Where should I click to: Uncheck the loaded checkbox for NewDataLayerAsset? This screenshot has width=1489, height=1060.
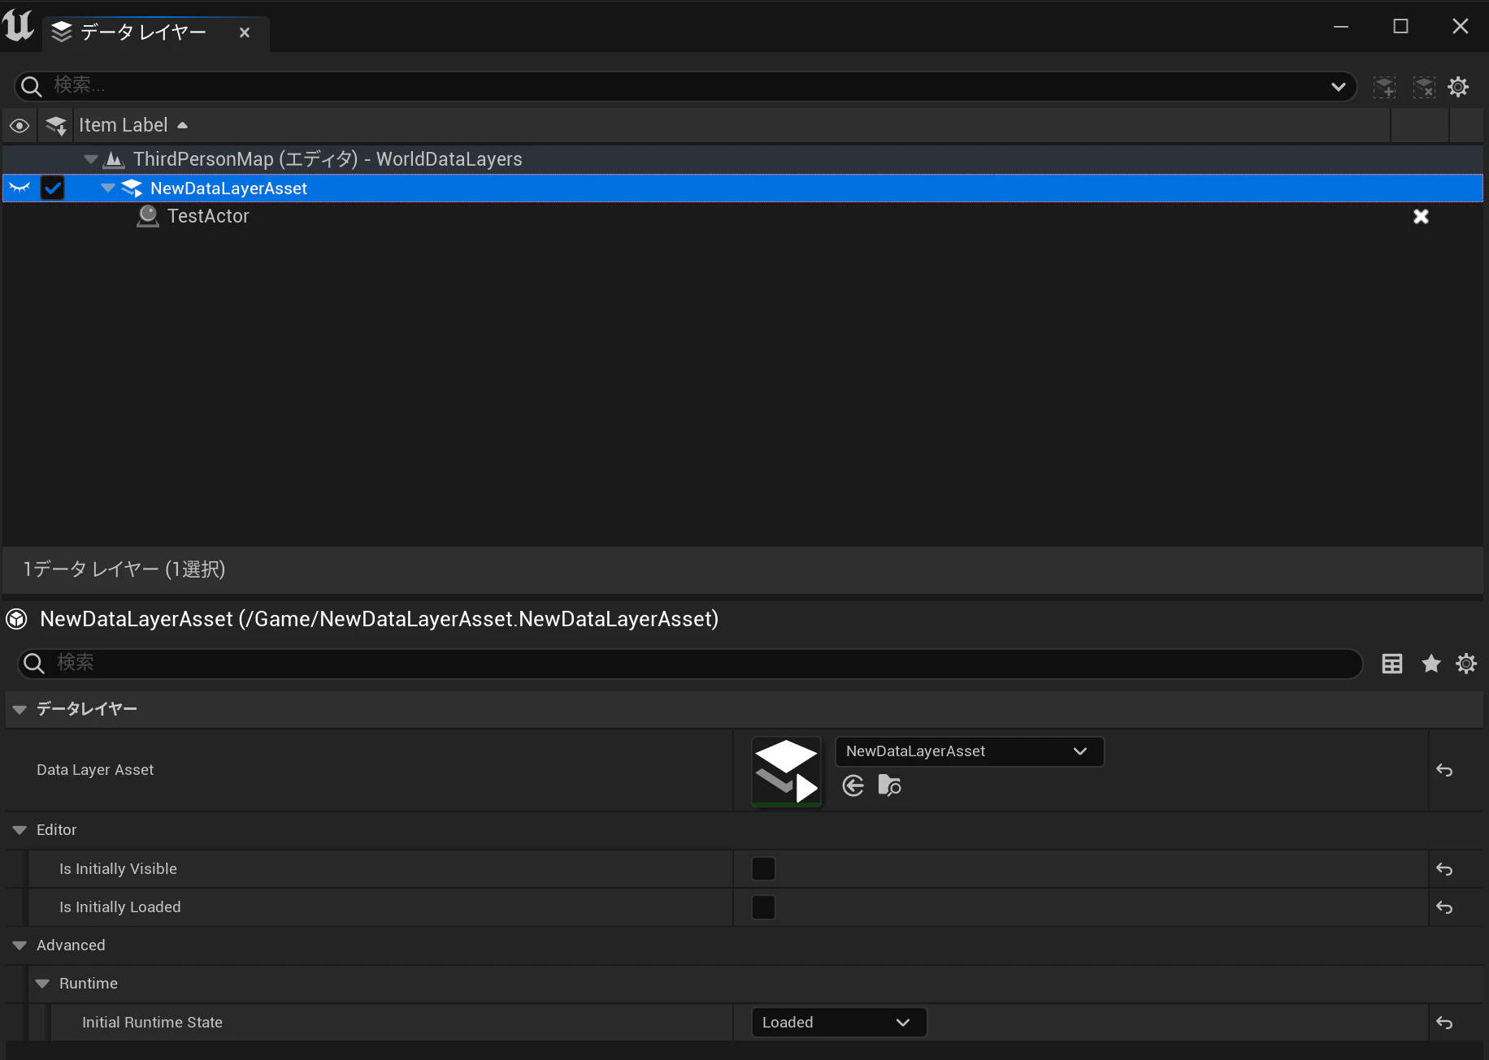pyautogui.click(x=53, y=188)
